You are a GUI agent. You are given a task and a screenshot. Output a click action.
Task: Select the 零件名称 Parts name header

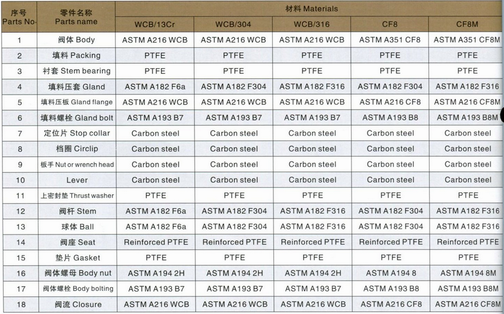click(x=77, y=16)
